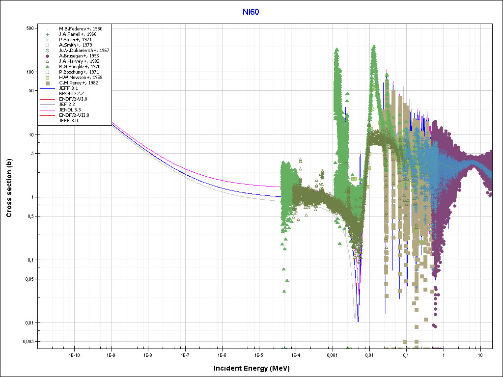Viewport: 503px width, 377px height.
Task: Click the cyan JEFF 3.0 line sample
Action: [47, 121]
